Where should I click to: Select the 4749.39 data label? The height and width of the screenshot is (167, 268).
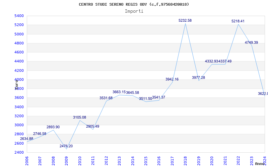click(x=251, y=42)
